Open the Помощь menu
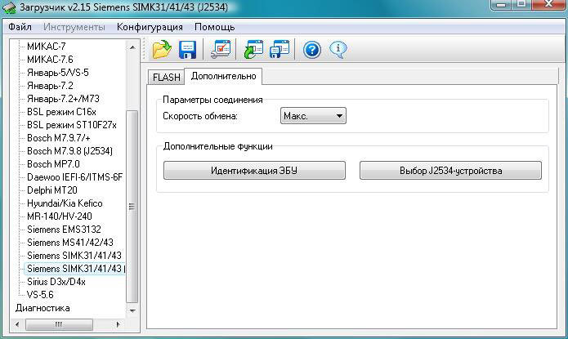 click(214, 27)
